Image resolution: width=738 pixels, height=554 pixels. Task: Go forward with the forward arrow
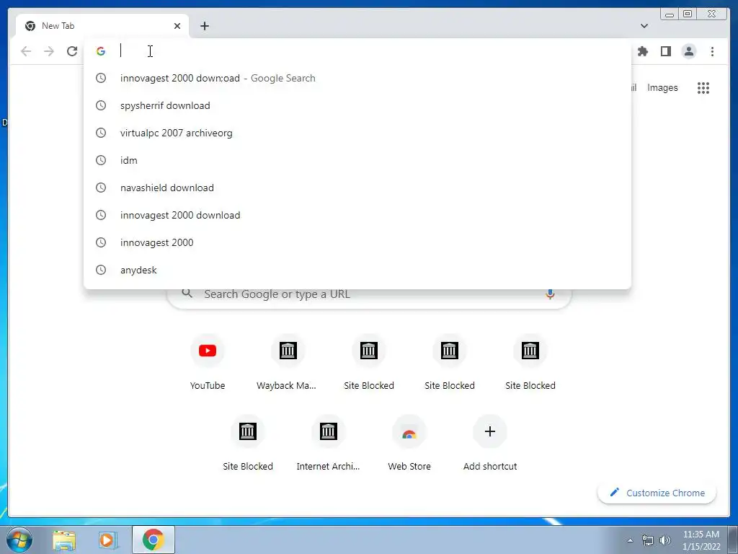click(x=49, y=51)
